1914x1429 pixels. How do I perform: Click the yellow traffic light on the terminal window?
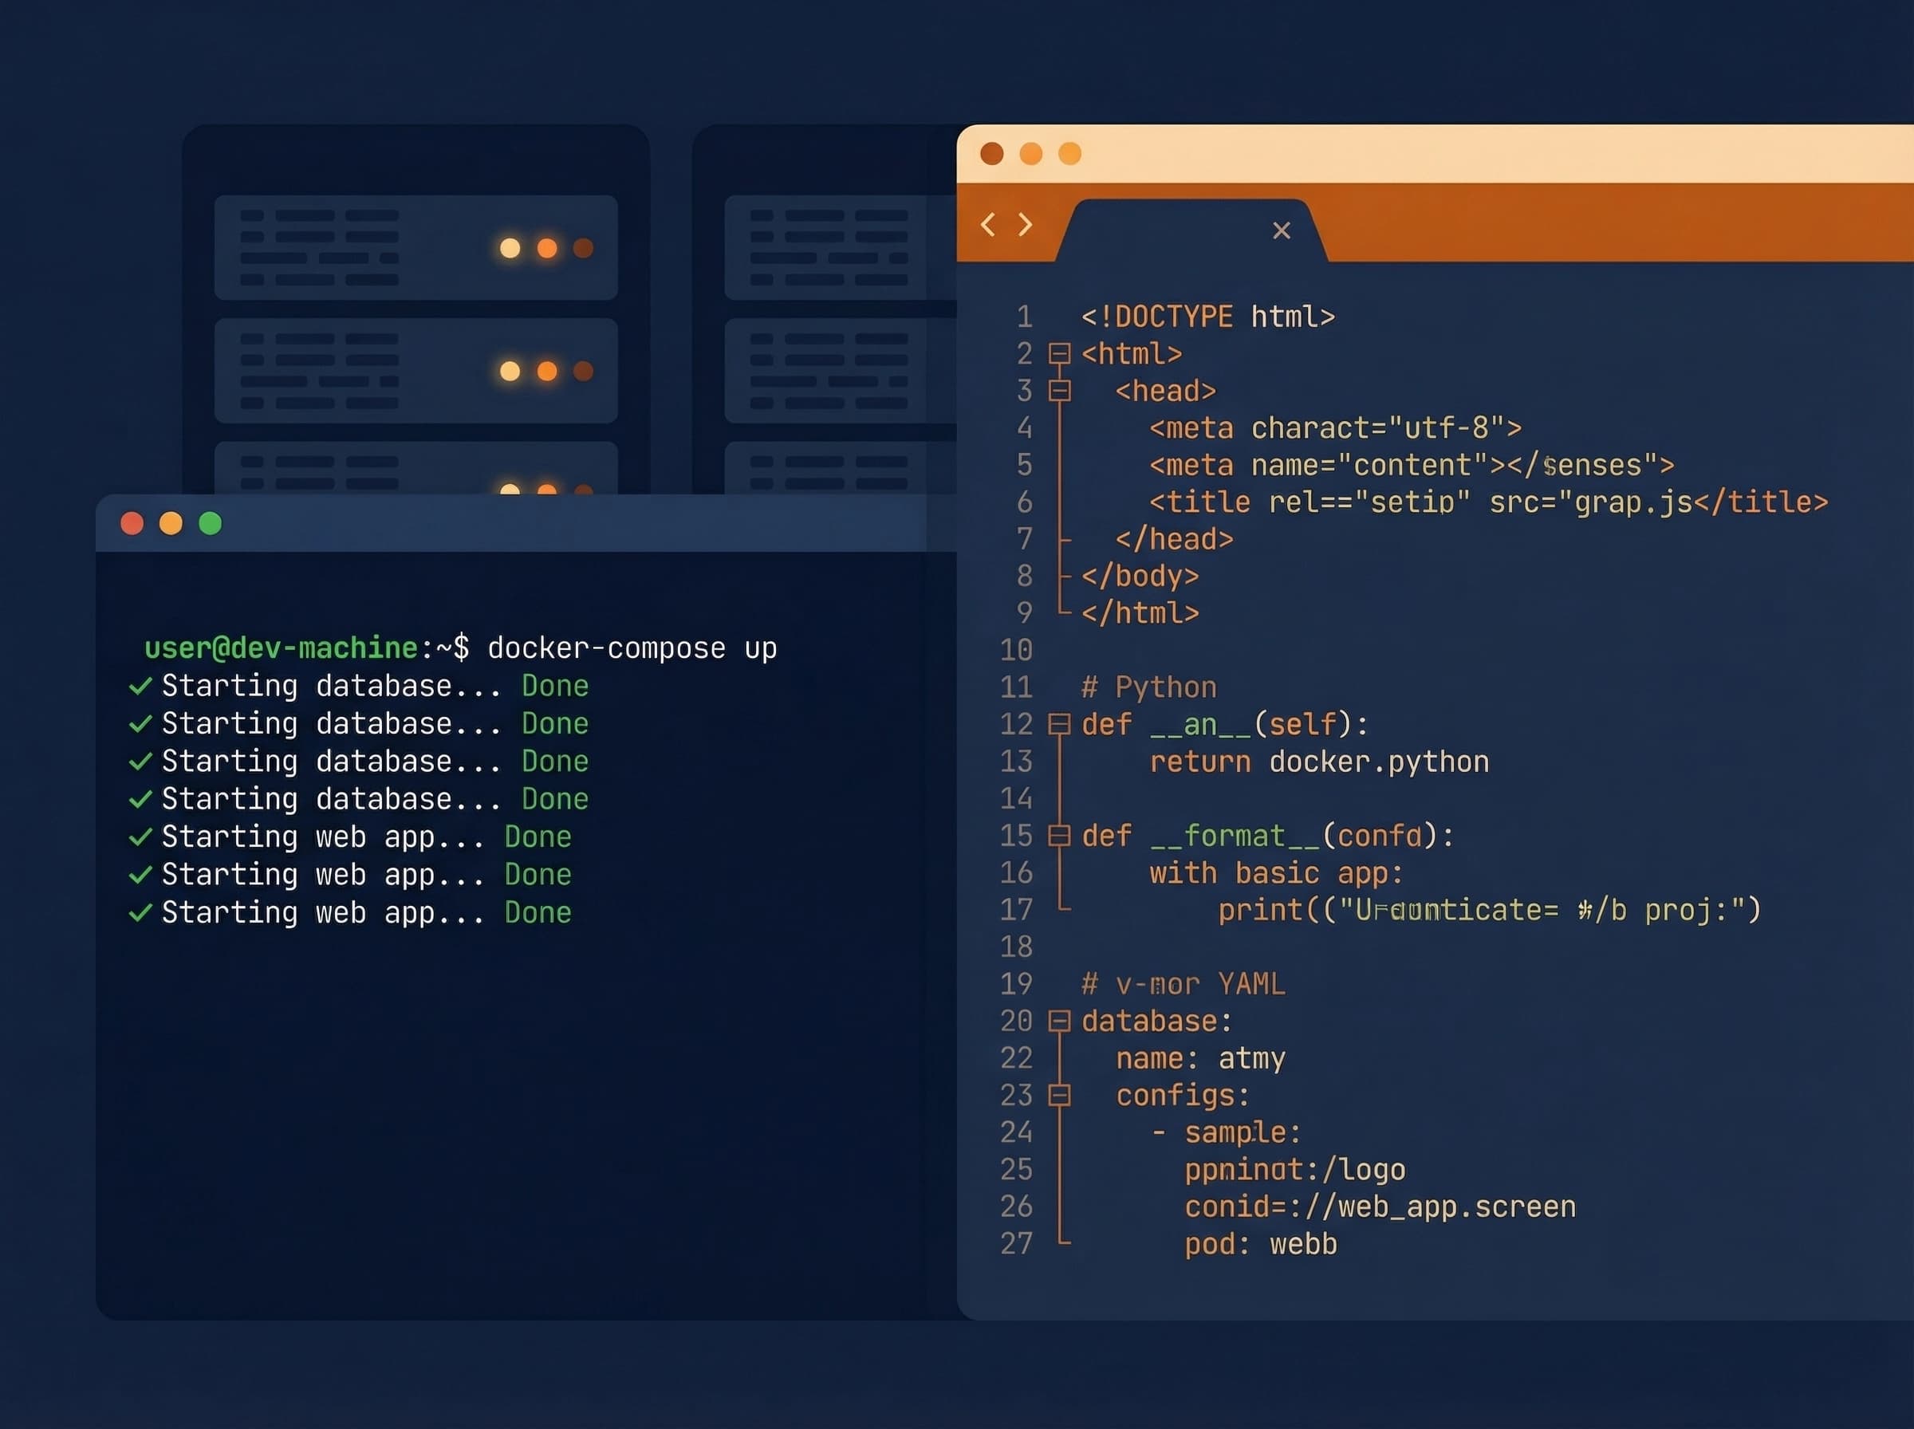pyautogui.click(x=171, y=522)
